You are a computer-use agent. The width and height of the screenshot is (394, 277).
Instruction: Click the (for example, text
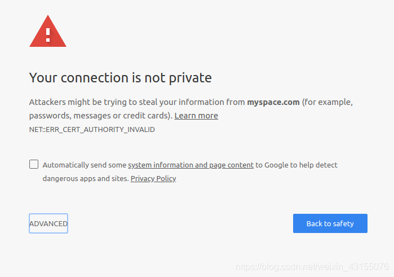(327, 102)
